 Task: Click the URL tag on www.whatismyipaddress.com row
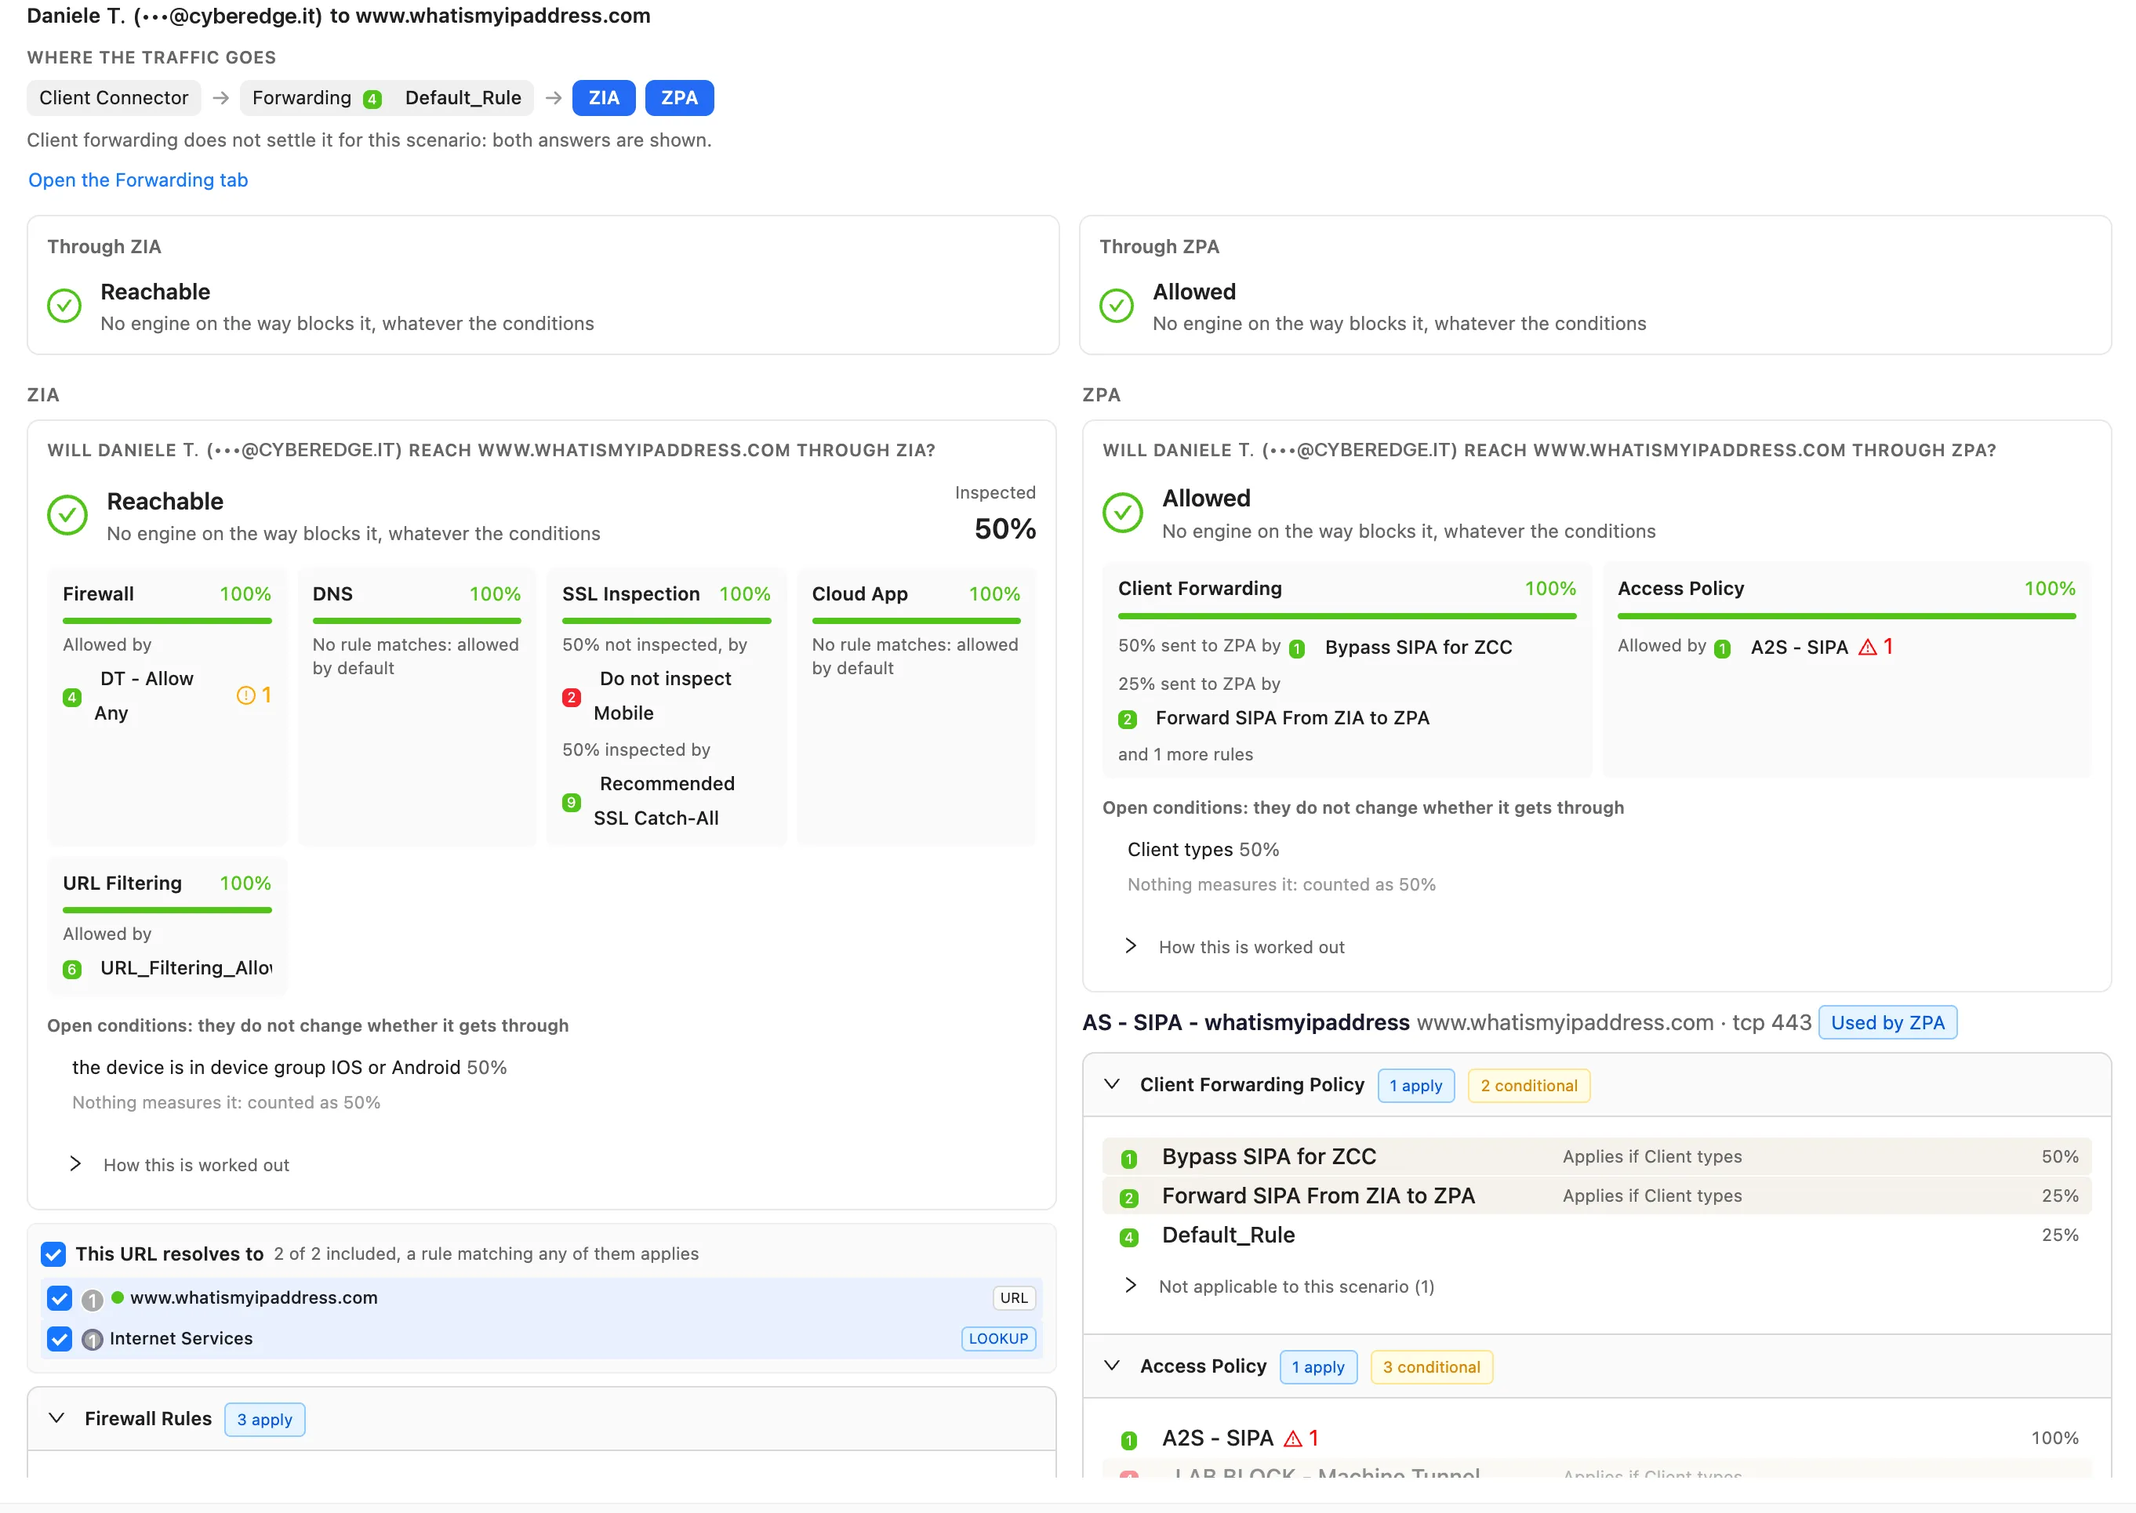click(1013, 1297)
